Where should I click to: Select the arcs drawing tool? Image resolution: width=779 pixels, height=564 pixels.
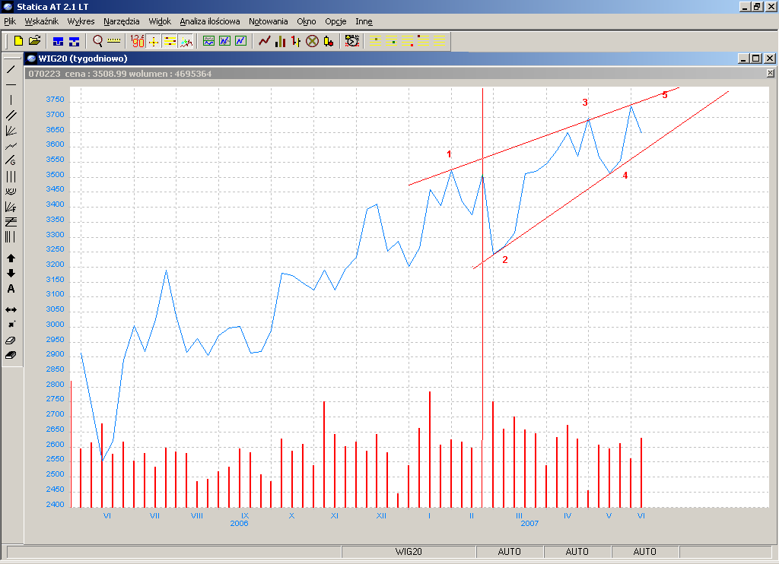[11, 192]
